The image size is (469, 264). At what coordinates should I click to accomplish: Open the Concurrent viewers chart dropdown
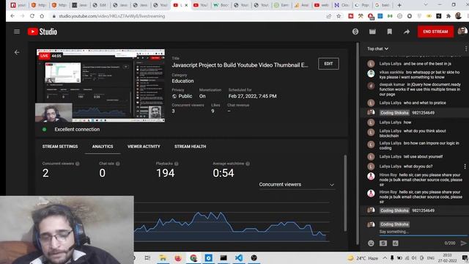296,185
